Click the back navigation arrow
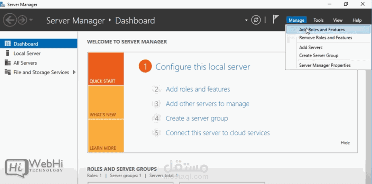Screen dimensions: 372x184 pyautogui.click(x=10, y=20)
